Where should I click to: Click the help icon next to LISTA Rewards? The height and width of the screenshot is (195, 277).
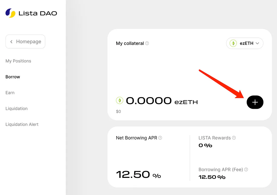[234, 138]
